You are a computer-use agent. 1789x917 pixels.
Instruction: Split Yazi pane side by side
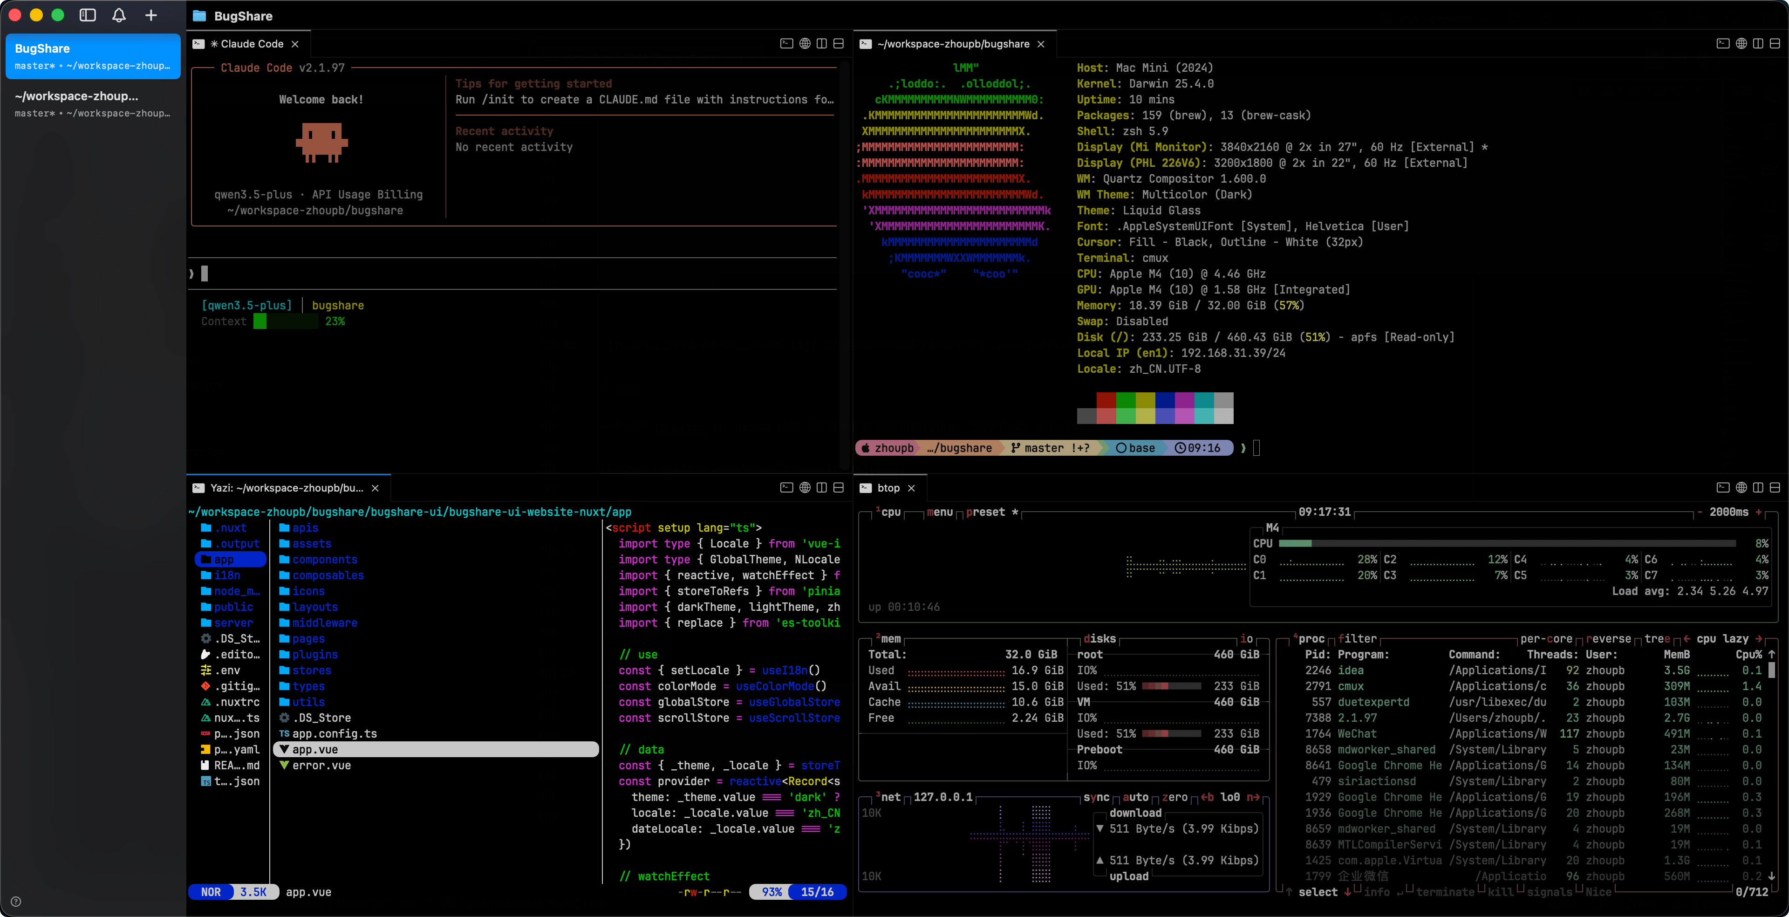tap(821, 488)
